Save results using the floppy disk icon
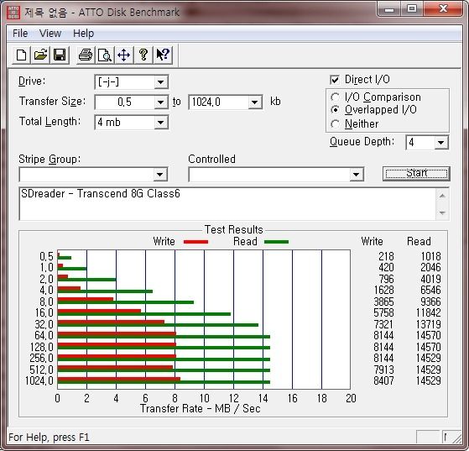The height and width of the screenshot is (451, 469). click(x=60, y=55)
